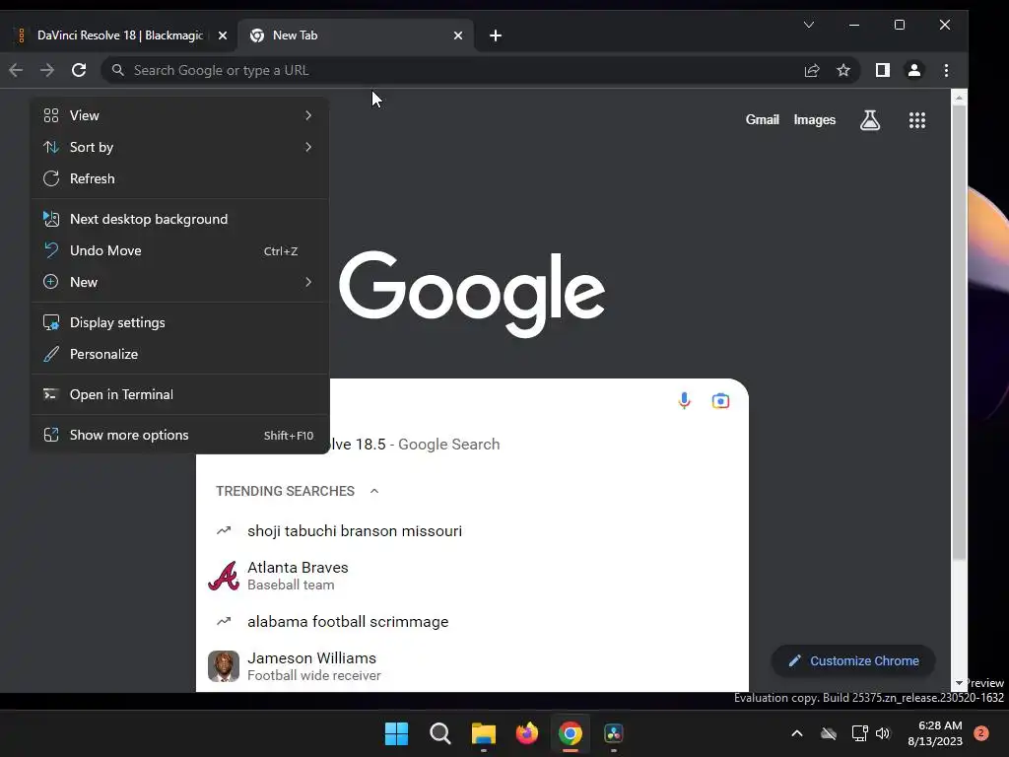Open Display settings from context menu

(180, 322)
